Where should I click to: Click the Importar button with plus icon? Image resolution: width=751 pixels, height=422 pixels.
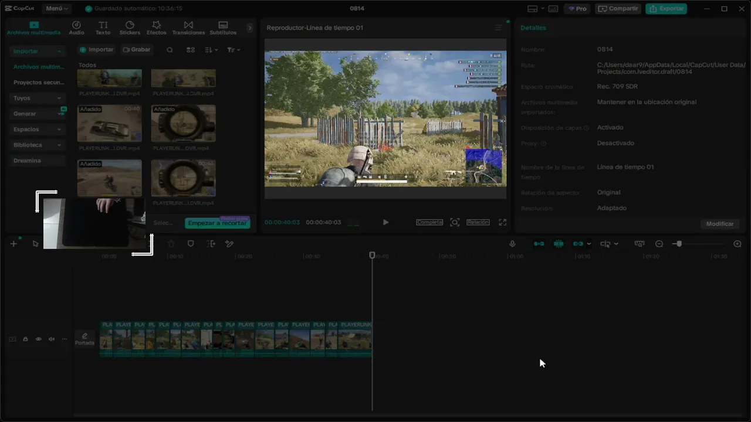point(96,50)
